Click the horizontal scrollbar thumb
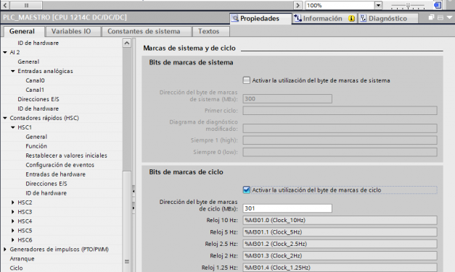This screenshot has width=455, height=272. 26,5
